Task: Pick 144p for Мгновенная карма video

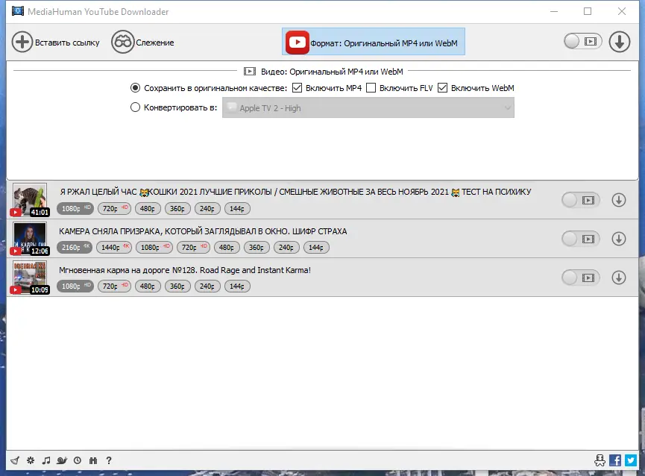Action: tap(237, 286)
